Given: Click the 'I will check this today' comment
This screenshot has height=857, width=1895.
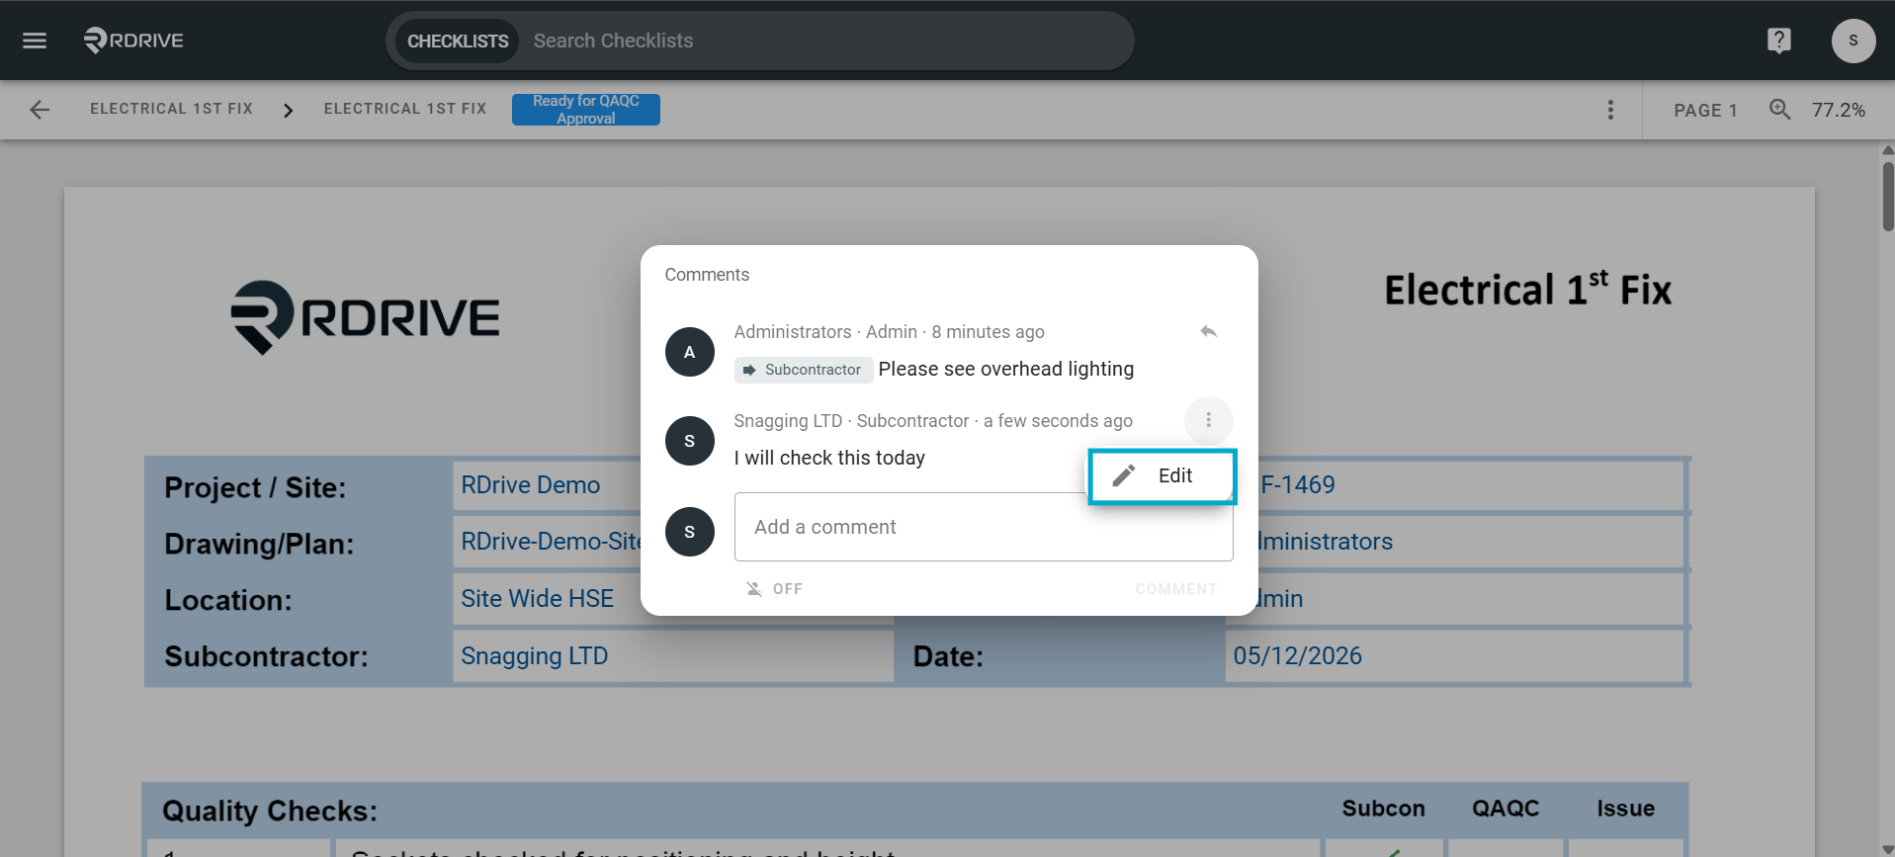Looking at the screenshot, I should click(829, 459).
